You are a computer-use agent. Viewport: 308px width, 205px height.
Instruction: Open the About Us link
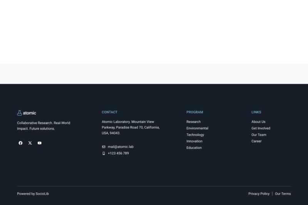coord(258,122)
